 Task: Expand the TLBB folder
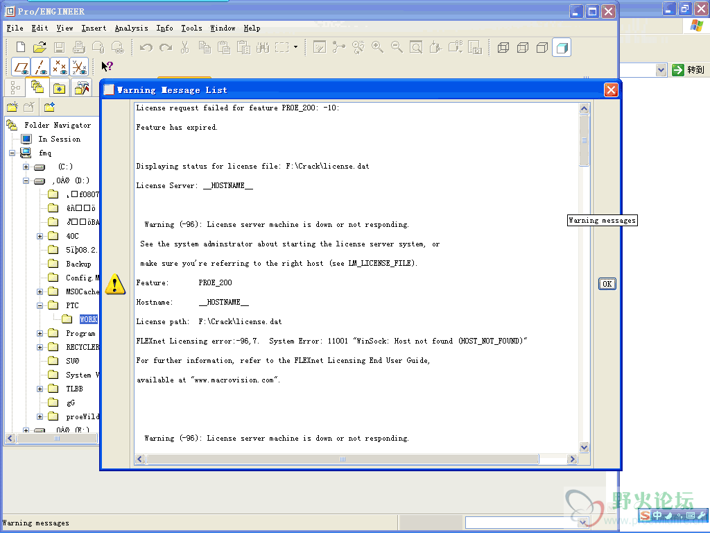[x=40, y=389]
